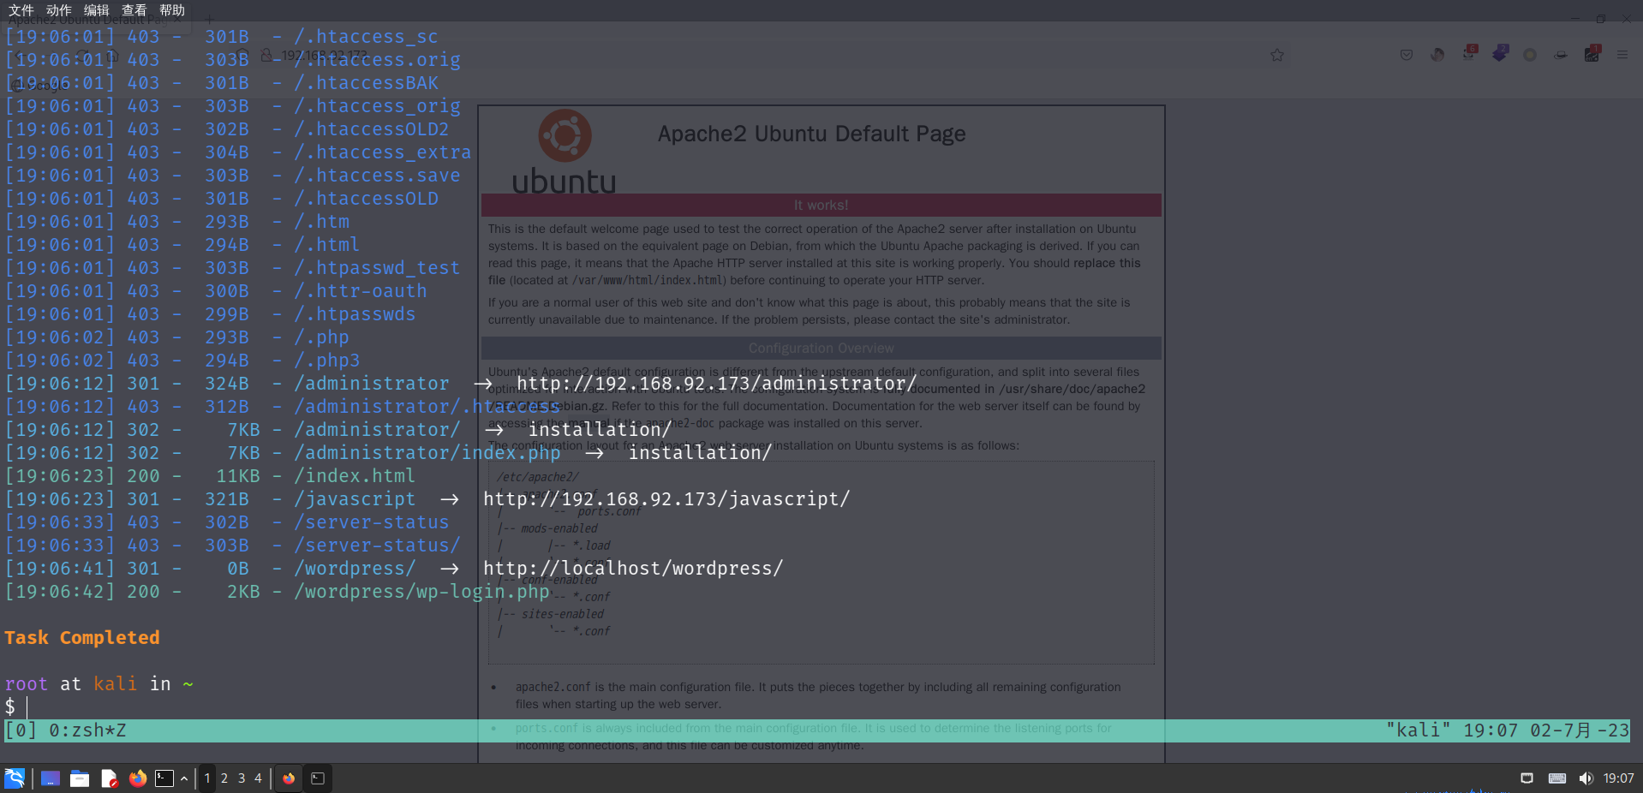The image size is (1643, 793).
Task: Expand the terminal launcher arrow in taskbar
Action: (x=184, y=778)
